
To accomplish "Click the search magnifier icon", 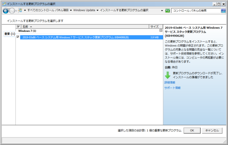I will (223, 11).
